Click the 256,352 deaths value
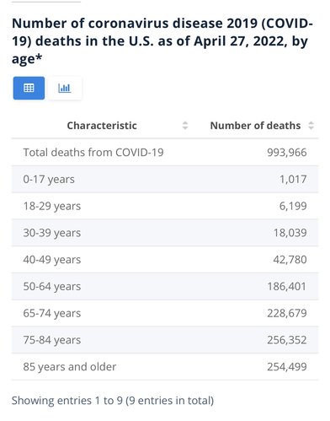The width and height of the screenshot is (330, 421). tap(287, 340)
